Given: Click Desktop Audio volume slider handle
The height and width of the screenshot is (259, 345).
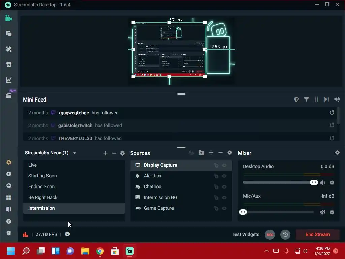Looking at the screenshot, I should [x=314, y=182].
